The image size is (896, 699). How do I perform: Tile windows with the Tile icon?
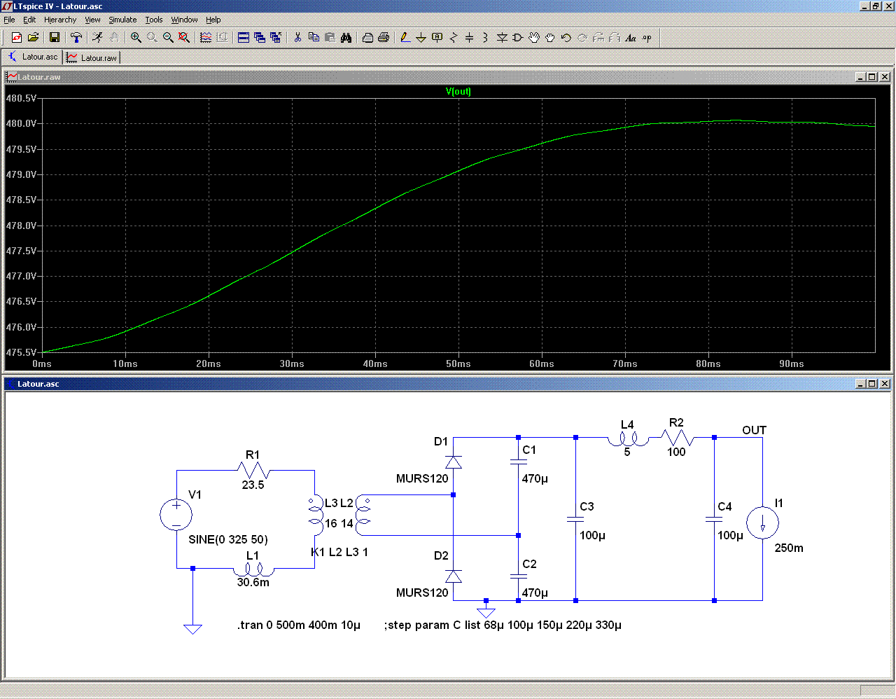point(244,38)
